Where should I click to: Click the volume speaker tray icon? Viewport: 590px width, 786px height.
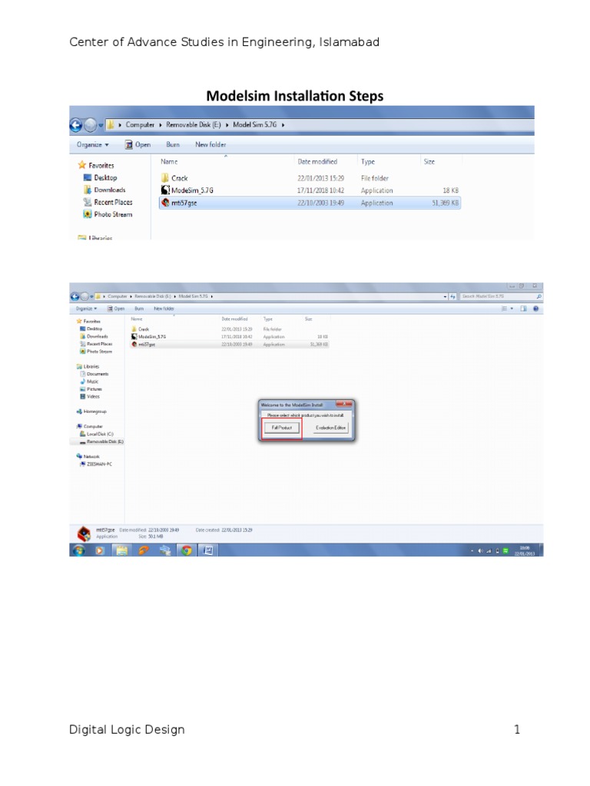pyautogui.click(x=480, y=551)
